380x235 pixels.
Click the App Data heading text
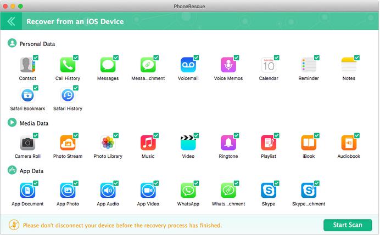click(31, 171)
